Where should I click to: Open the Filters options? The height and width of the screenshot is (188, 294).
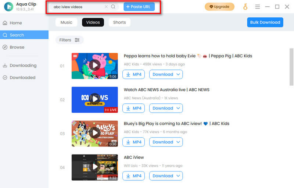[69, 40]
